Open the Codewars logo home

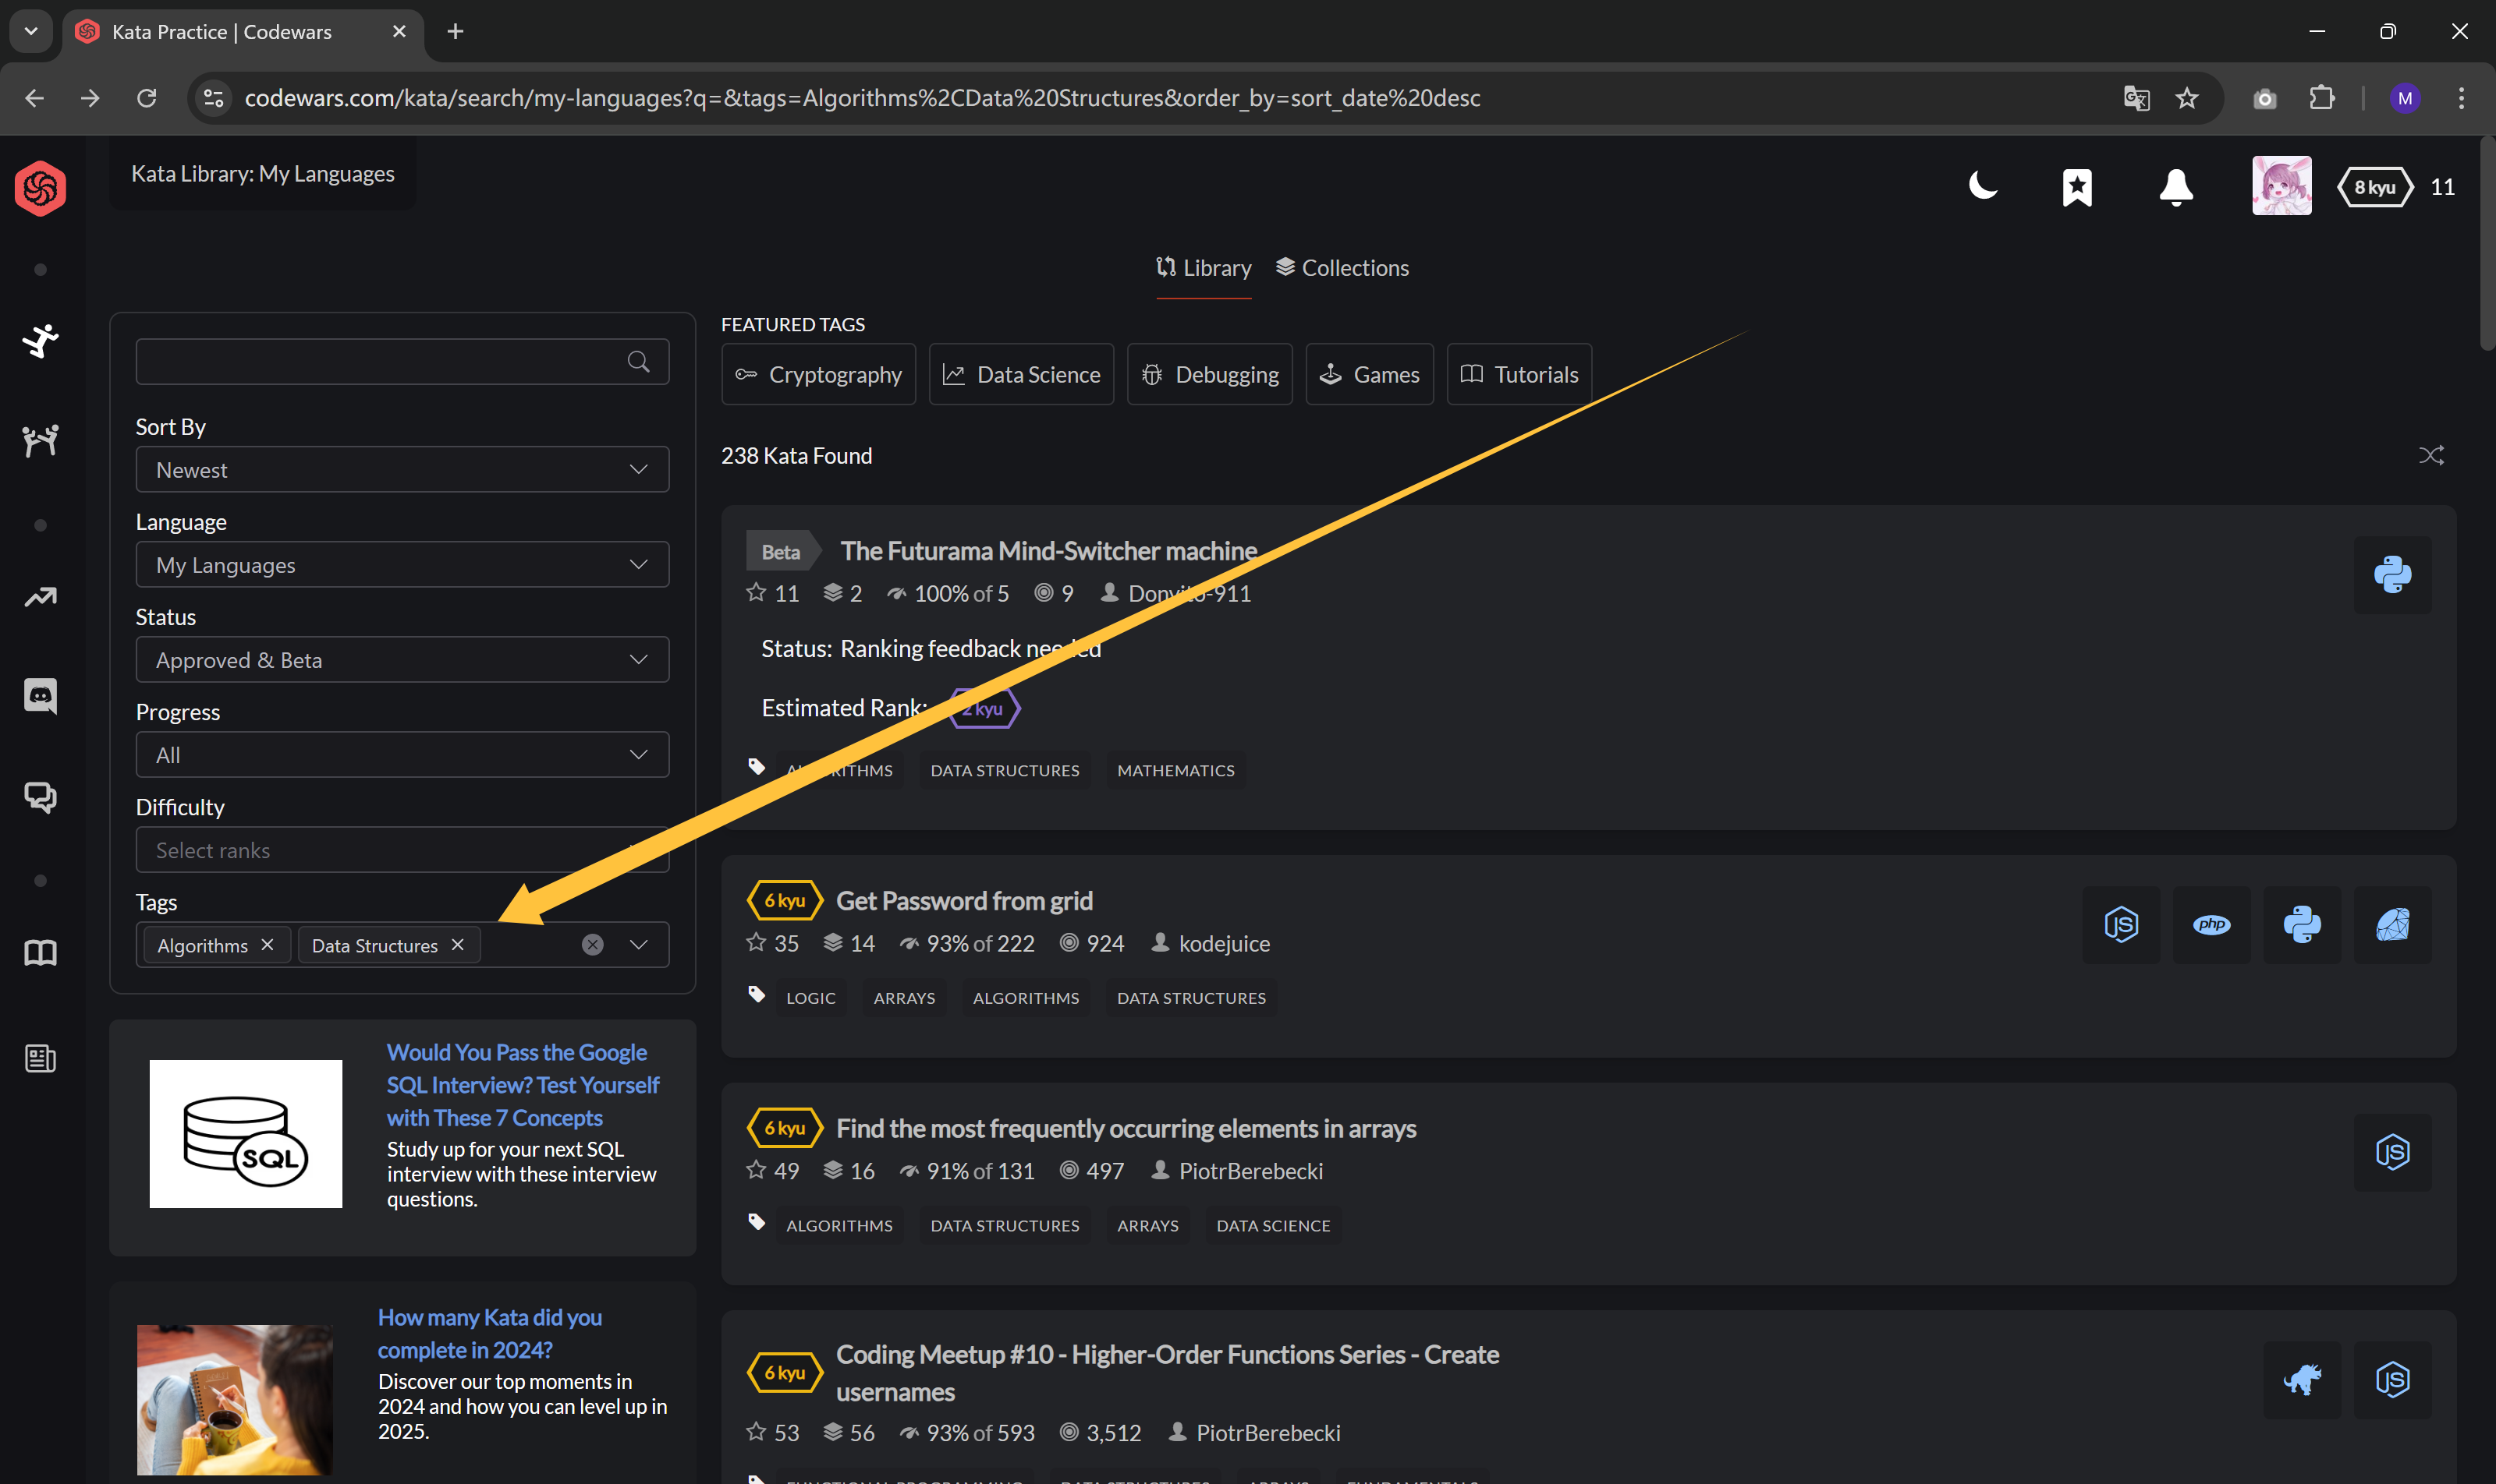pos(40,188)
